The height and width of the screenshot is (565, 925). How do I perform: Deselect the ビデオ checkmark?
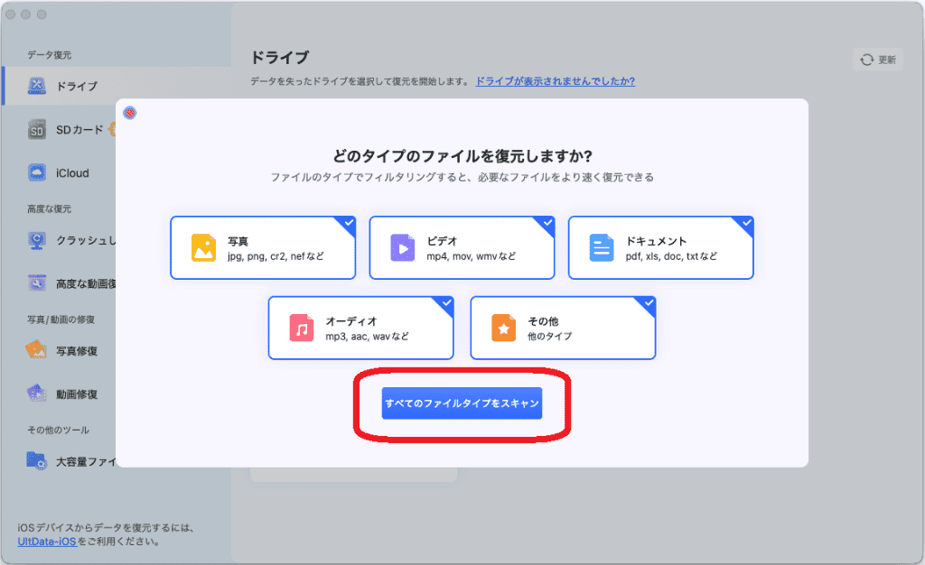coord(547,223)
